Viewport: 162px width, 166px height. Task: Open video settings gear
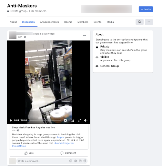click(65, 120)
